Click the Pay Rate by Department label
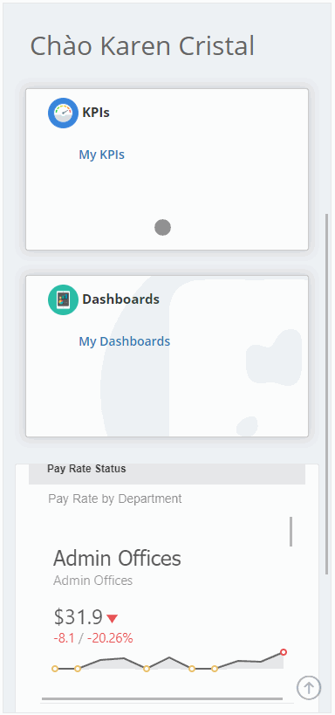Image resolution: width=335 pixels, height=715 pixels. click(x=115, y=498)
